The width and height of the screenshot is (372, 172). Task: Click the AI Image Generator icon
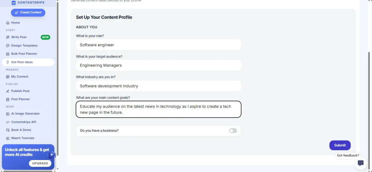click(x=8, y=114)
